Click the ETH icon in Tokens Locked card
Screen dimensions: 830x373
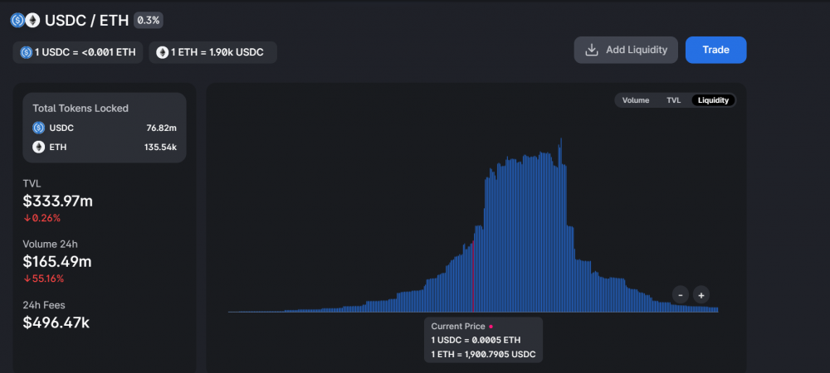pos(39,147)
